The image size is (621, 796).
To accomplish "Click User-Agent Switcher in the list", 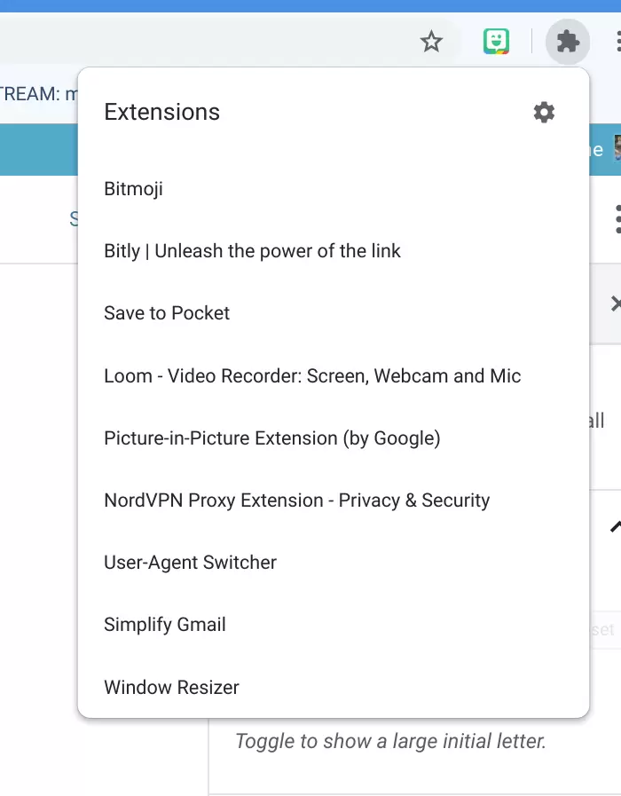I will click(x=190, y=563).
